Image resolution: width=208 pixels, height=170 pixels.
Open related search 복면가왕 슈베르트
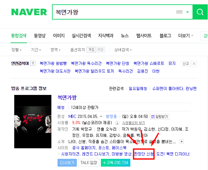pyautogui.click(x=149, y=63)
